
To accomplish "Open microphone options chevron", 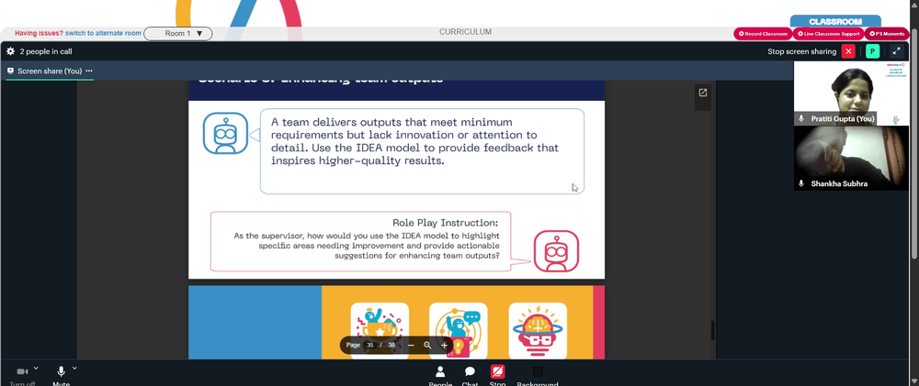I will [74, 368].
